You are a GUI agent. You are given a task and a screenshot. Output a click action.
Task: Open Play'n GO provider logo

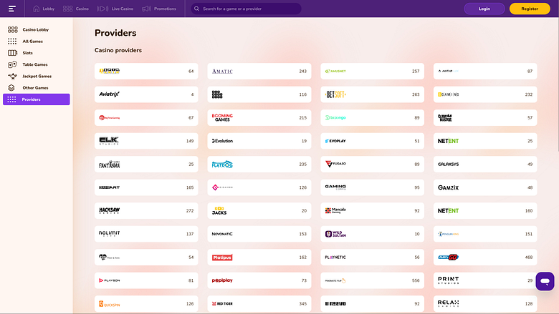[448, 257]
